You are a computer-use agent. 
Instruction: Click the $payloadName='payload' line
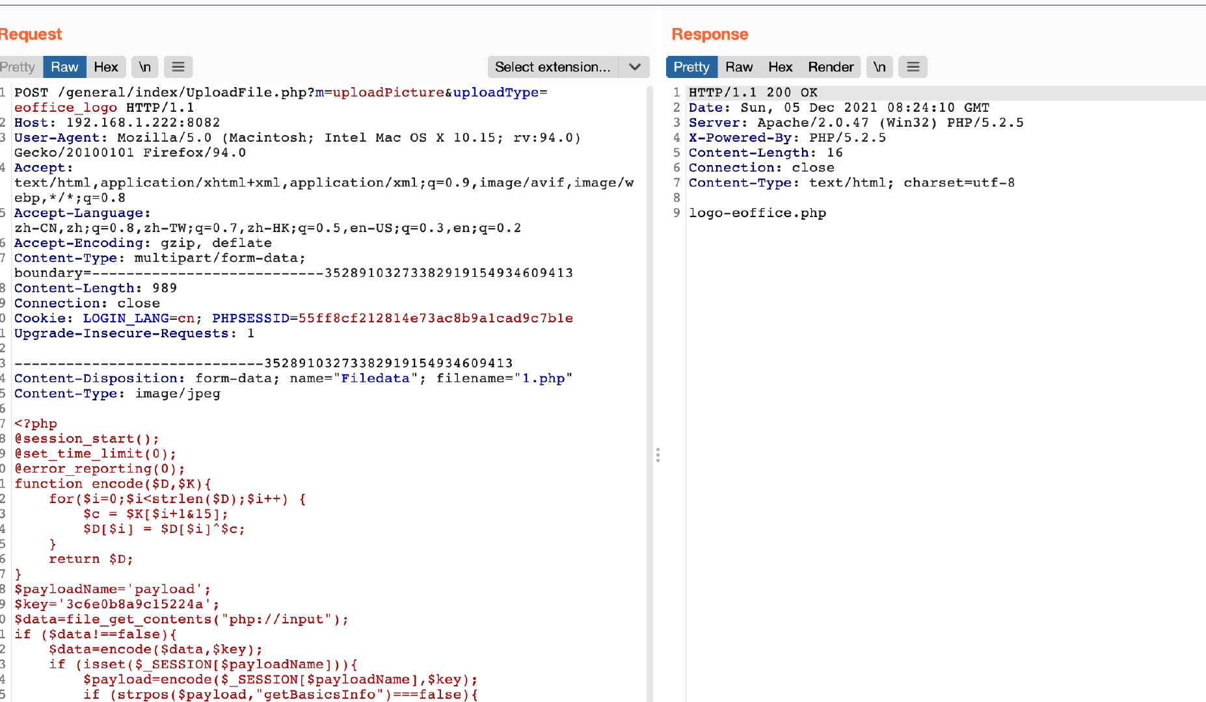(x=113, y=589)
